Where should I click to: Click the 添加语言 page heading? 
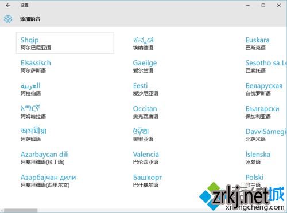point(30,19)
